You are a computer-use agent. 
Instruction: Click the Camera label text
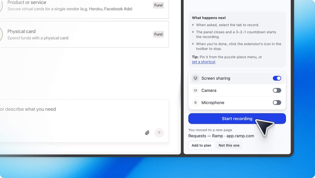209,90
